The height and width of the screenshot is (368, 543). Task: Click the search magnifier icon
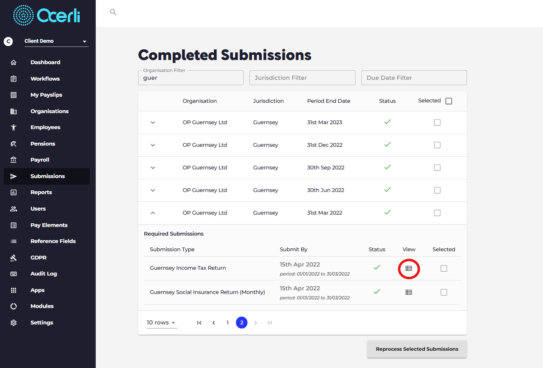113,12
